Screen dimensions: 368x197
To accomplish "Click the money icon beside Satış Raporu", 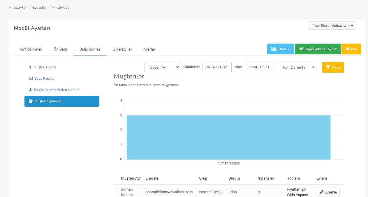I will point(31,78).
